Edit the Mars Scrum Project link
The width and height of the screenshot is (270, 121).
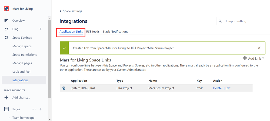tap(228, 88)
